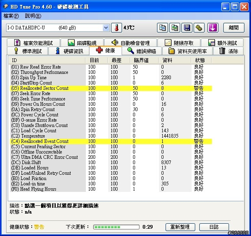Switch to the 額外測試 tab
The image size is (251, 236).
coord(223,43)
